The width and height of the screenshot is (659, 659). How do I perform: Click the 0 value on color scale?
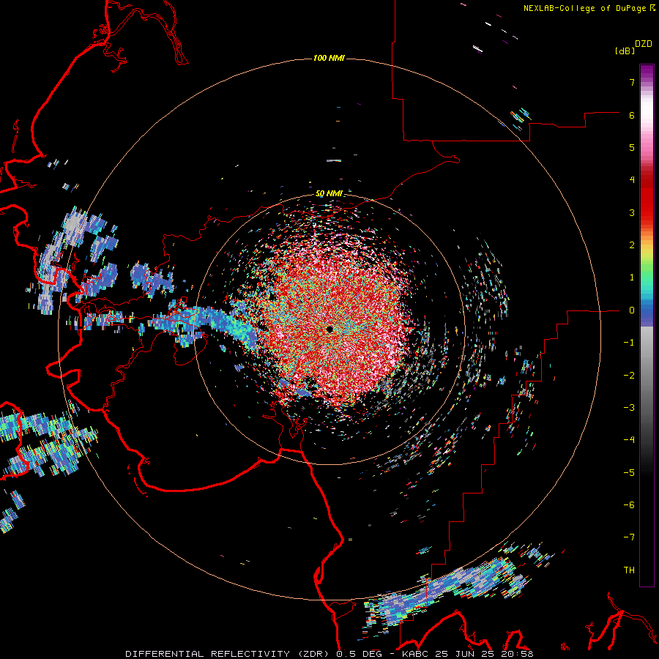click(632, 310)
